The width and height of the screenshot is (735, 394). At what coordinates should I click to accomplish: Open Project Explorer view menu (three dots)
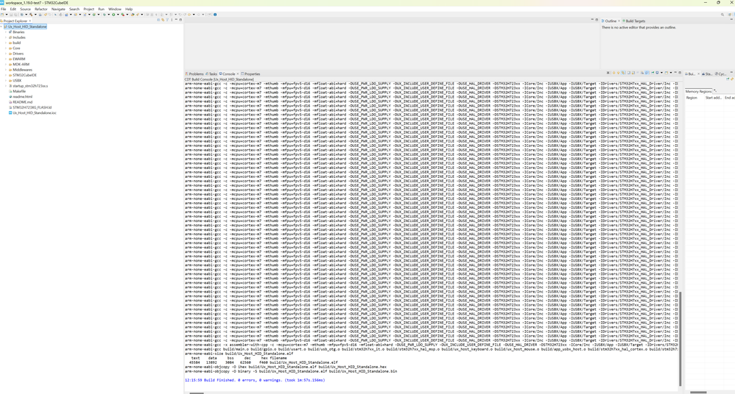tap(172, 20)
